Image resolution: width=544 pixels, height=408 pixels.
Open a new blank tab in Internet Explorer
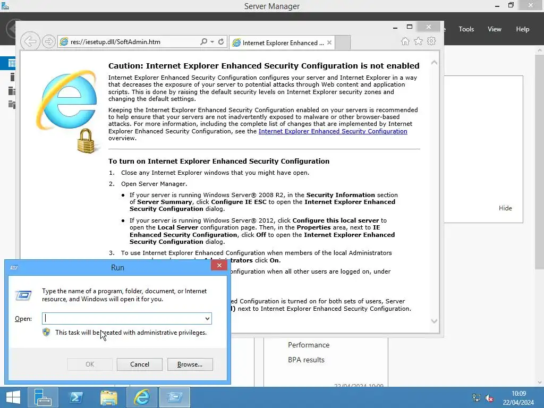pyautogui.click(x=343, y=42)
